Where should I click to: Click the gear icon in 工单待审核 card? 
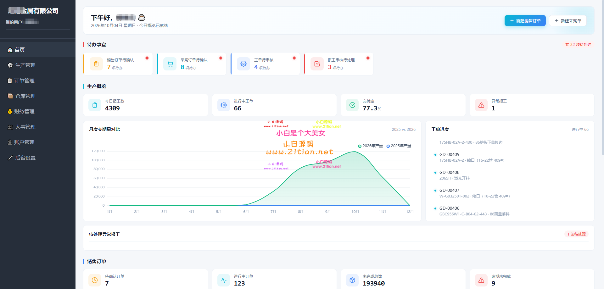click(243, 64)
